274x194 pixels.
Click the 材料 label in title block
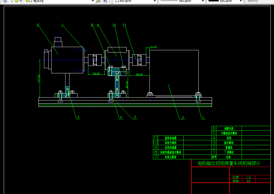point(235,181)
